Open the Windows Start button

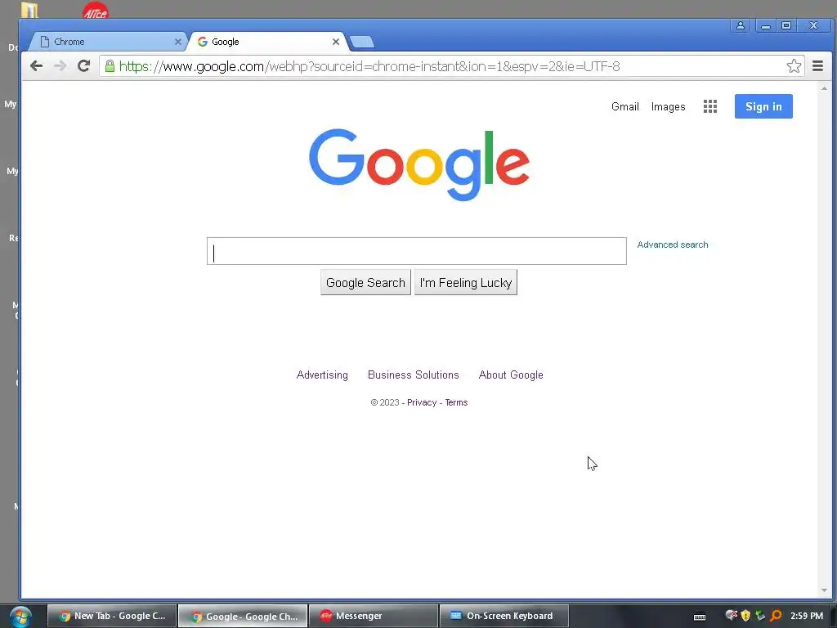pos(20,617)
